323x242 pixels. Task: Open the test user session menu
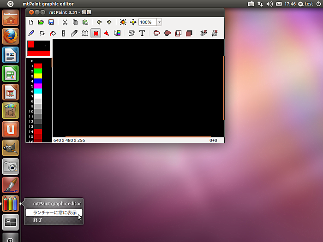click(x=306, y=4)
